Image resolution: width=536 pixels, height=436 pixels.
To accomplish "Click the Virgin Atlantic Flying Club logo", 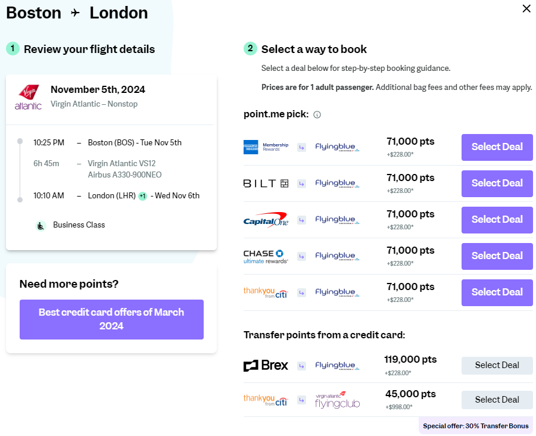I will click(x=338, y=400).
